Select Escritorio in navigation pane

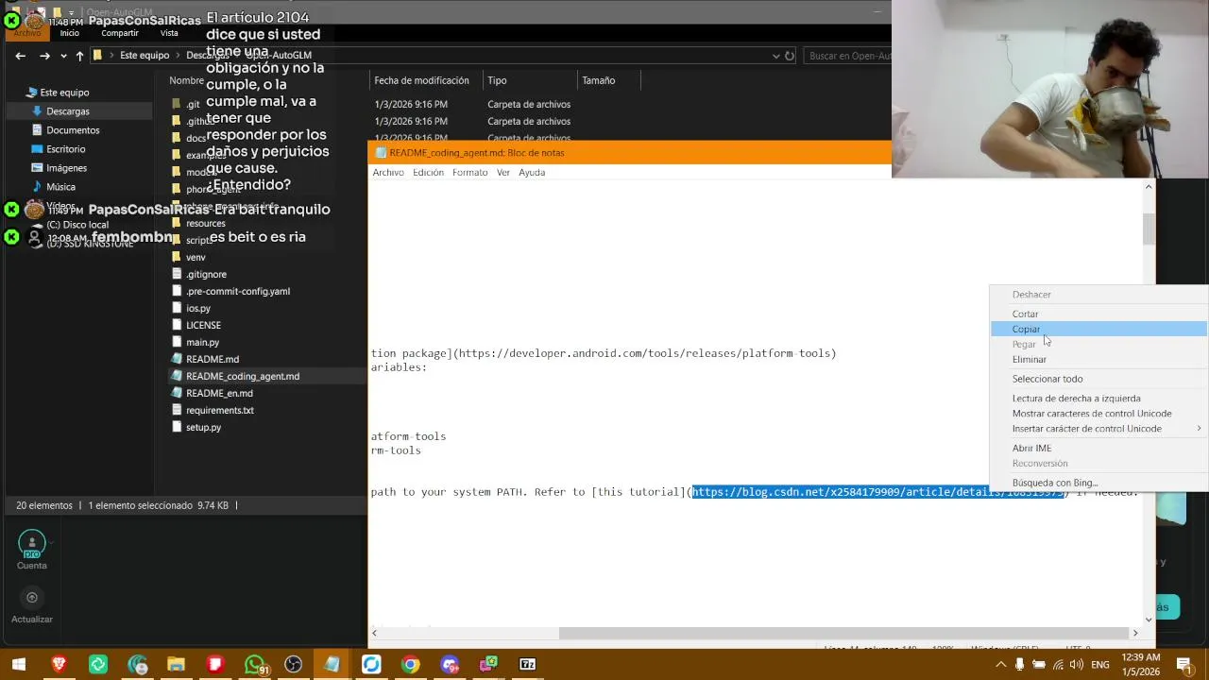(65, 149)
